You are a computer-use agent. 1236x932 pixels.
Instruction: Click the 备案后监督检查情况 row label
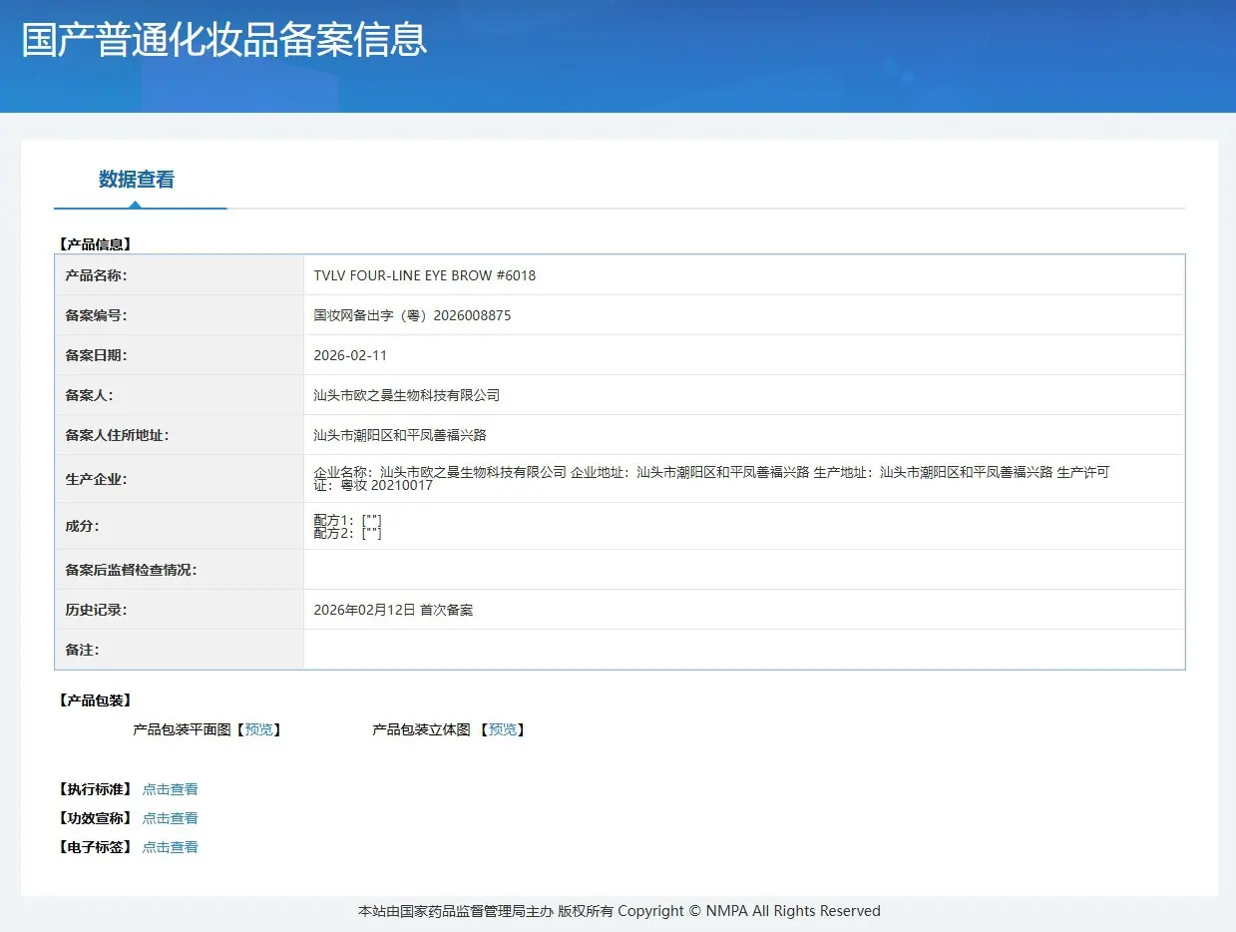tap(131, 570)
